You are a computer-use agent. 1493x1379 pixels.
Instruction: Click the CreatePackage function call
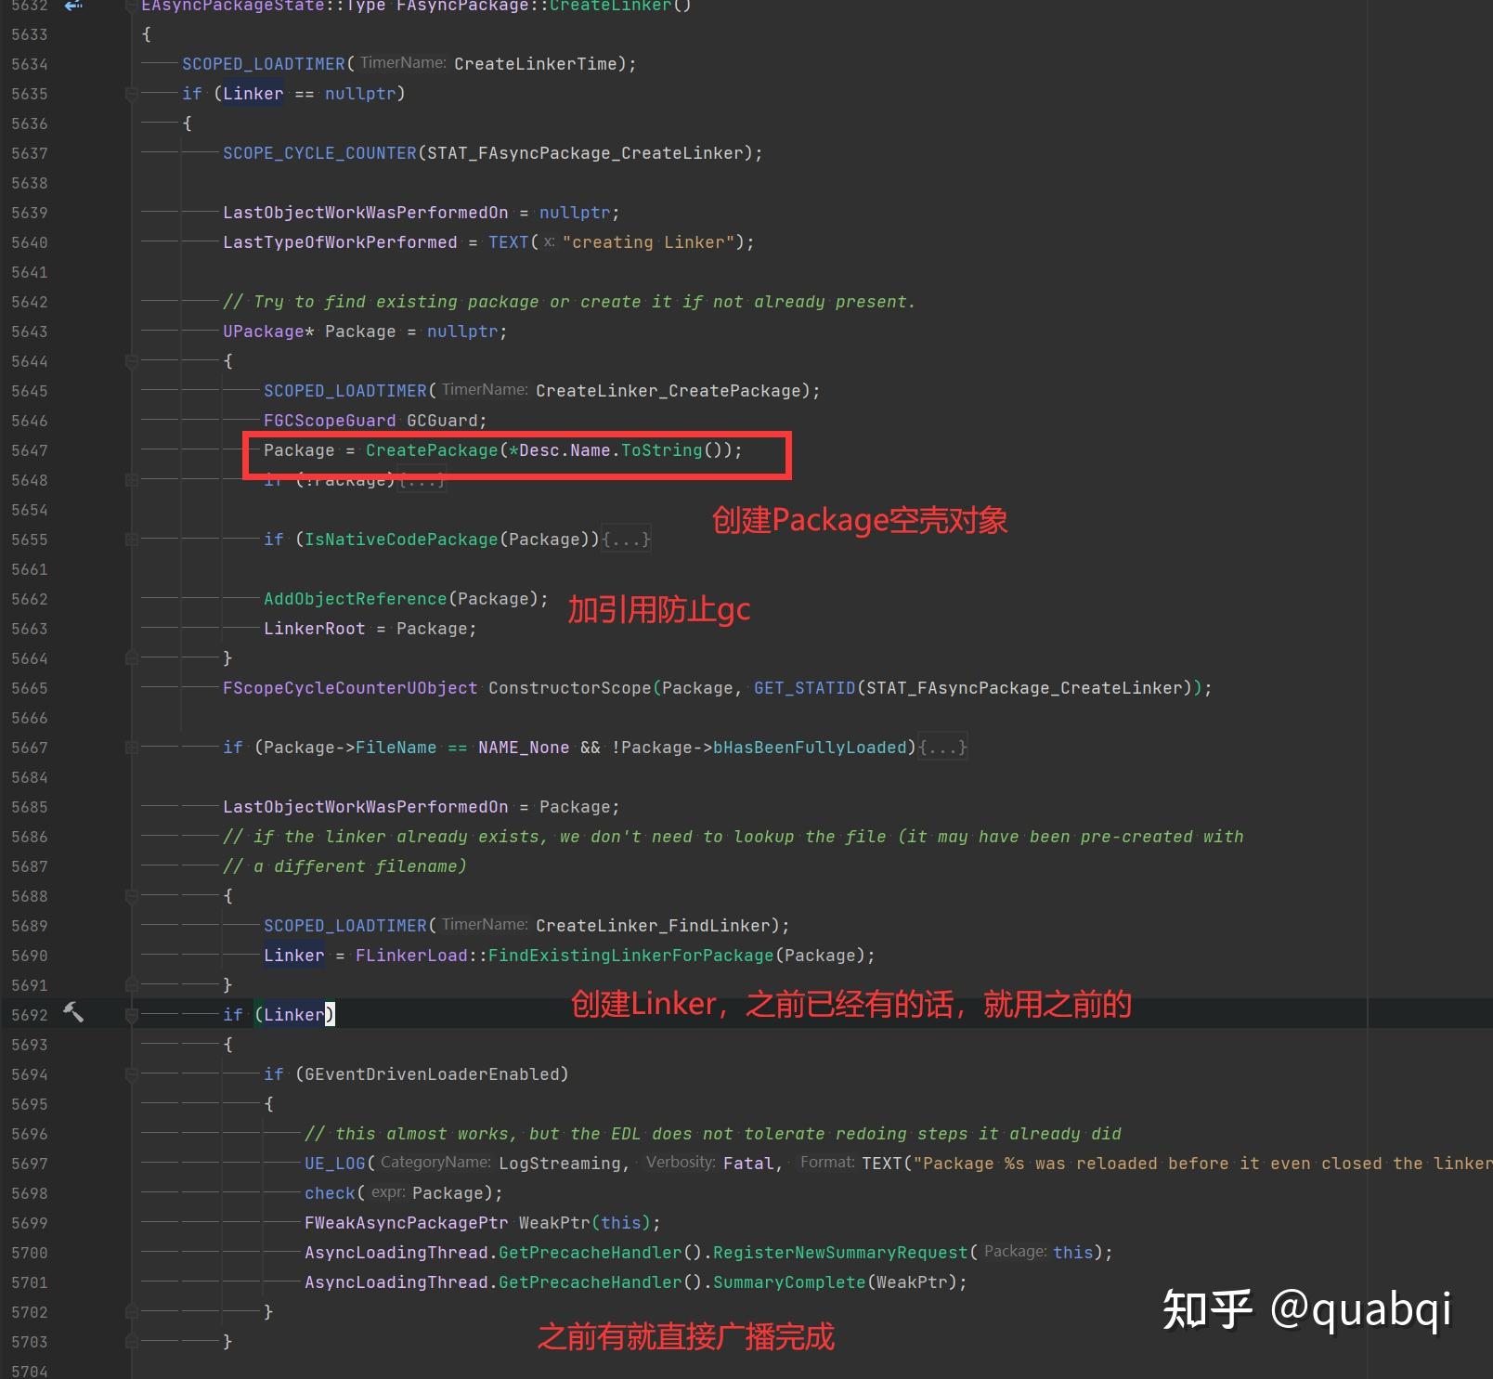coord(432,450)
